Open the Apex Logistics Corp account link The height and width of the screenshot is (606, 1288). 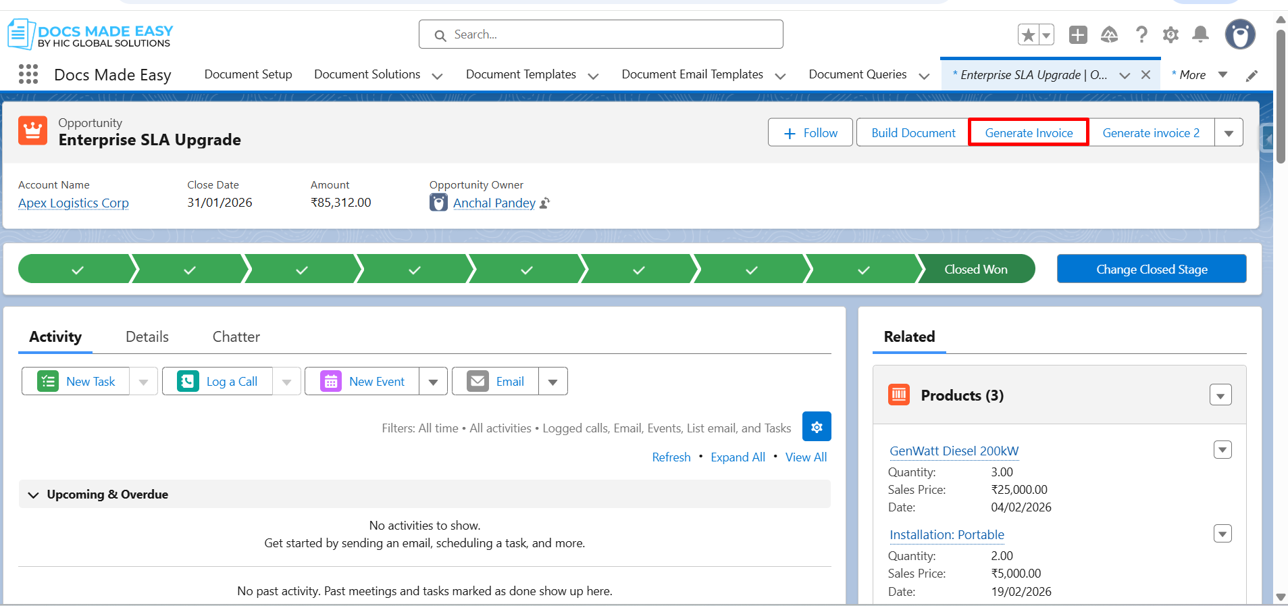click(x=74, y=203)
